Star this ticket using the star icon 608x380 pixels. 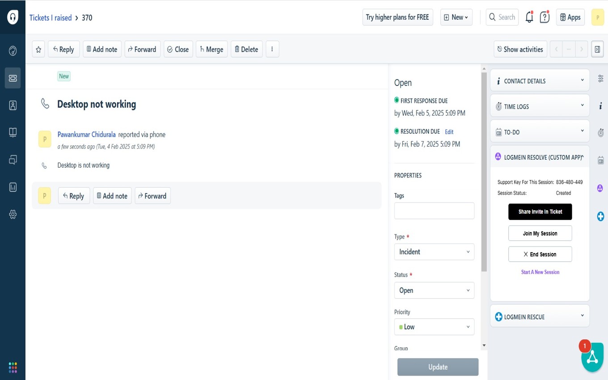click(x=38, y=49)
